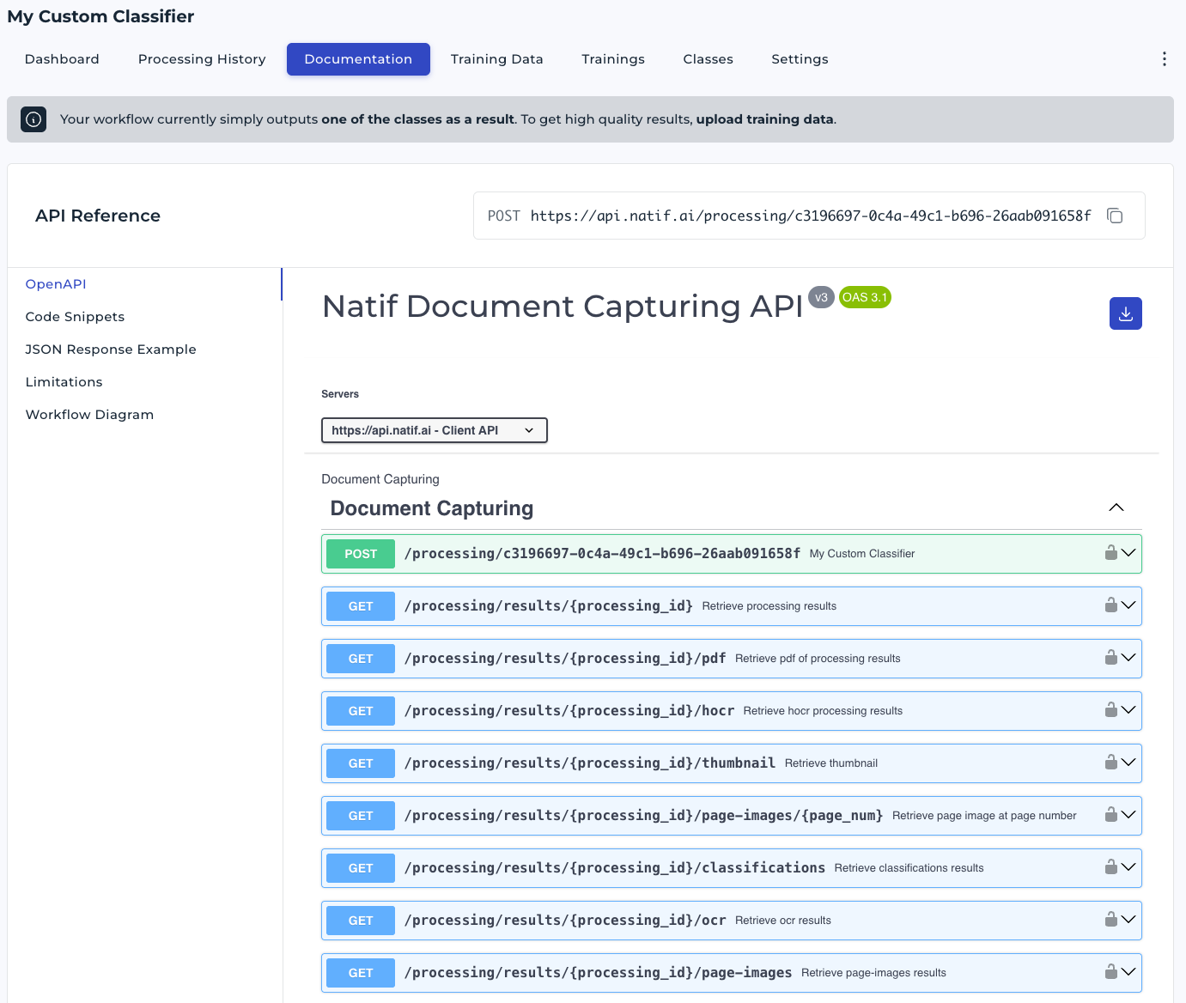Expand the /ocr endpoint chevron
The width and height of the screenshot is (1186, 1003).
click(x=1128, y=920)
